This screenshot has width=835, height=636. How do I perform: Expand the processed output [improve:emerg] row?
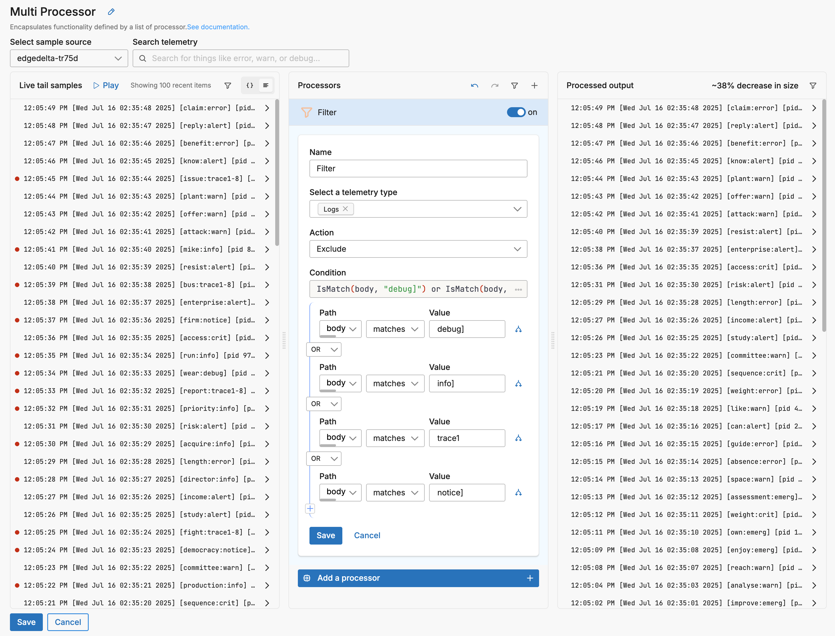[x=814, y=603]
